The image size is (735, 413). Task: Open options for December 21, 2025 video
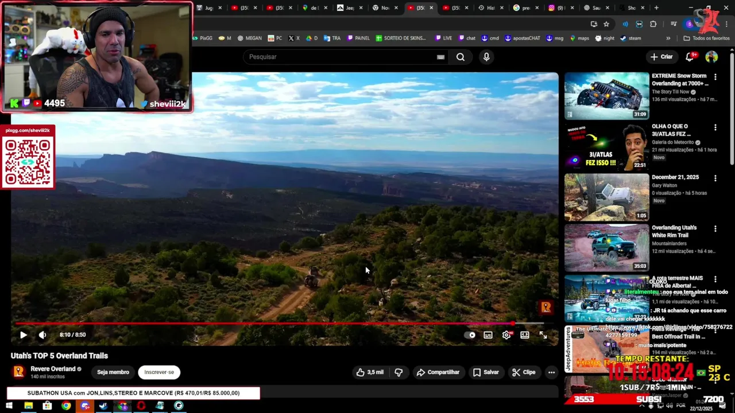pyautogui.click(x=715, y=178)
